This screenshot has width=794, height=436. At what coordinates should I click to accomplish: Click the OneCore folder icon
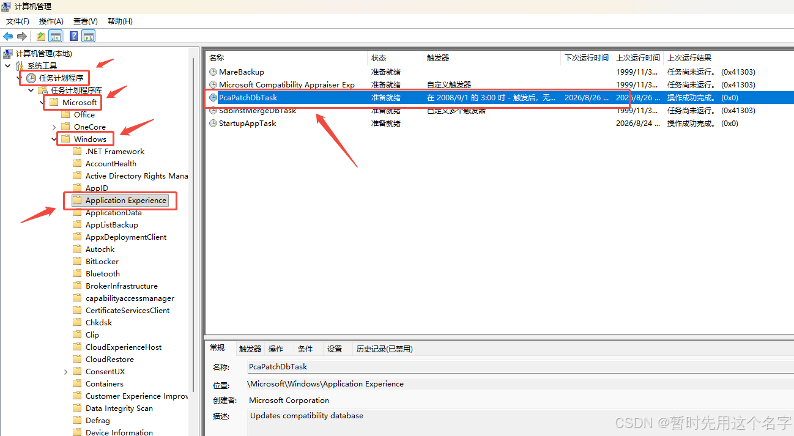click(x=65, y=127)
